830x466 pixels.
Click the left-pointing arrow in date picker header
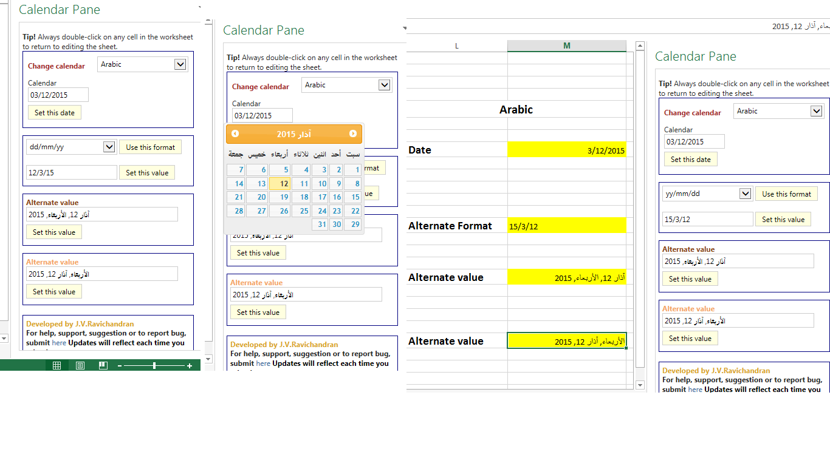[x=235, y=133]
